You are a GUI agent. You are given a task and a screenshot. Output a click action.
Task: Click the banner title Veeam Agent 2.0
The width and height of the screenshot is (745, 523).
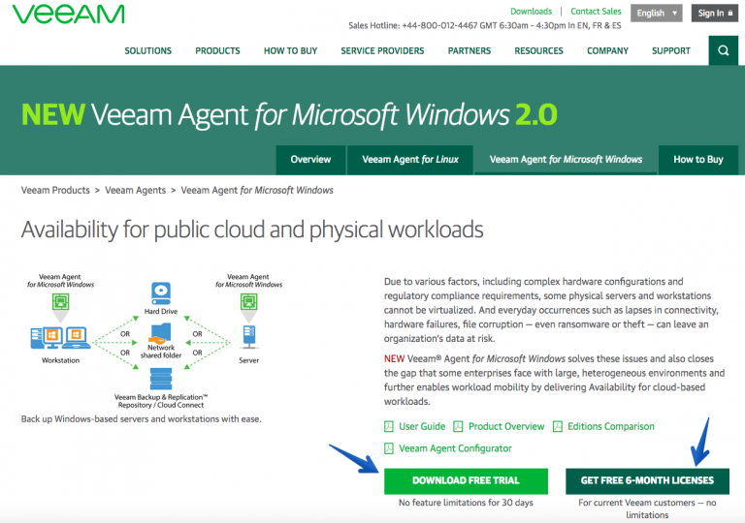pos(289,115)
